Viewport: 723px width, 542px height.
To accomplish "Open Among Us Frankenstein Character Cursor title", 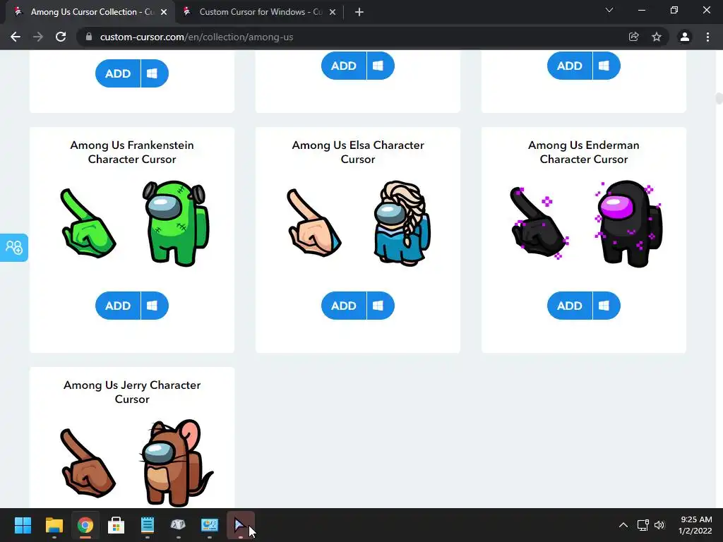I will click(132, 152).
